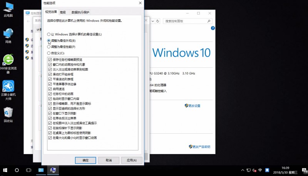
Task: Toggle 在最大化和最小化时显示窗口动画 checkbox
Action: (50, 138)
